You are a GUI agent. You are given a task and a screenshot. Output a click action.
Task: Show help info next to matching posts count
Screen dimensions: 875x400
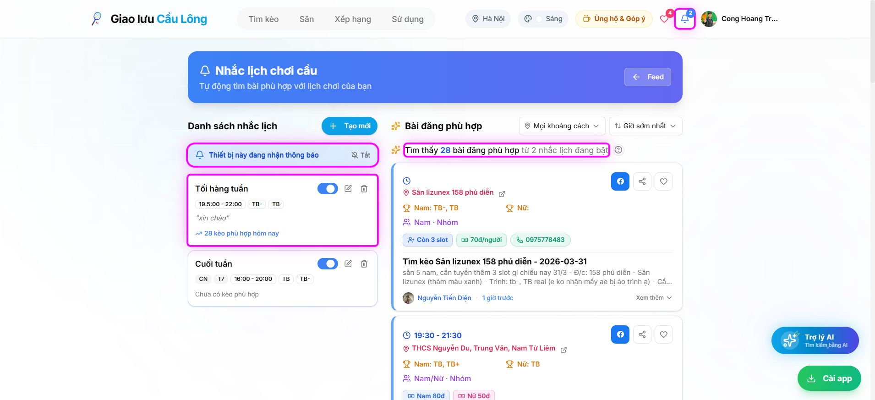pyautogui.click(x=618, y=150)
